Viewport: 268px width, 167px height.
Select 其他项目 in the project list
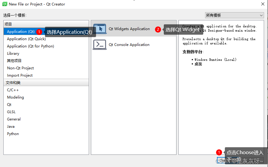coord(14,61)
